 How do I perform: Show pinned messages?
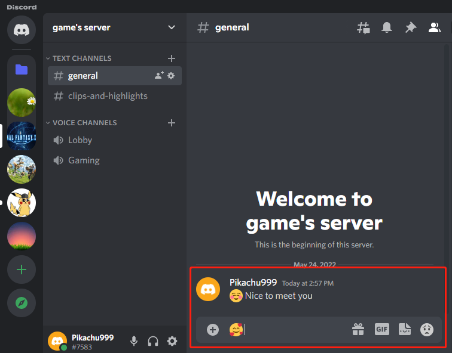[411, 27]
